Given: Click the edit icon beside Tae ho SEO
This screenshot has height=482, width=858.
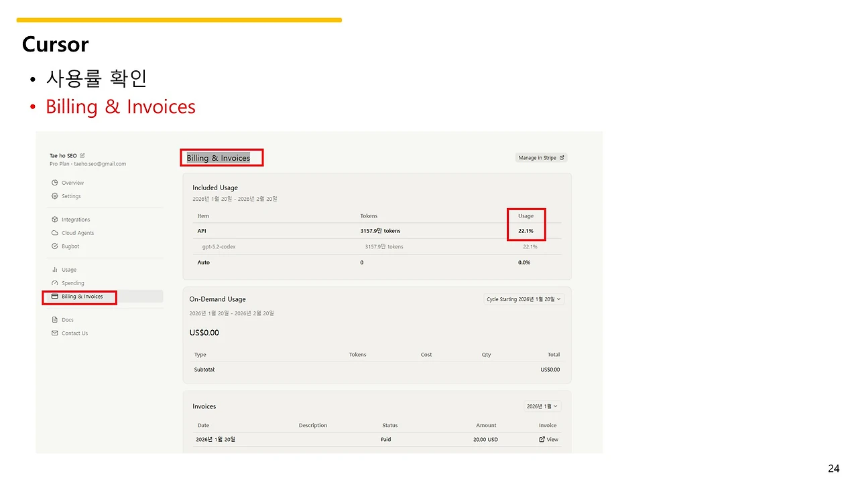Looking at the screenshot, I should (82, 155).
